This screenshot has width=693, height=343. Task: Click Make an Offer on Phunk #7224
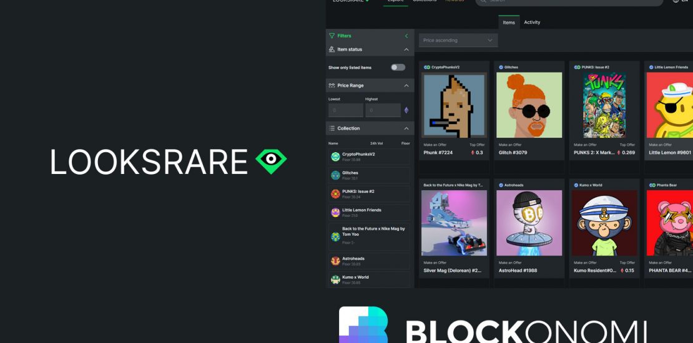(x=435, y=145)
